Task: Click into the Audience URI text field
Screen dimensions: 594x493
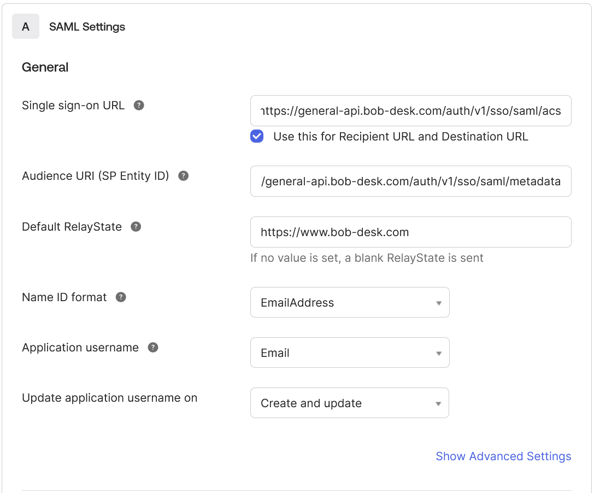Action: click(410, 181)
